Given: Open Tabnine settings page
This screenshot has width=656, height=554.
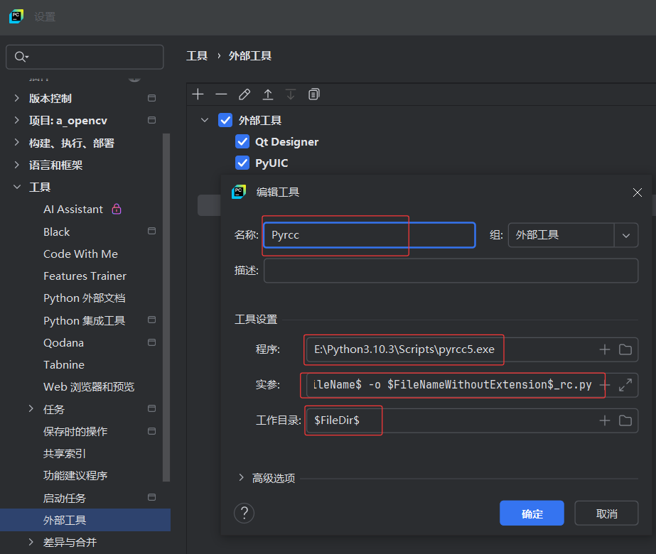Looking at the screenshot, I should point(64,364).
